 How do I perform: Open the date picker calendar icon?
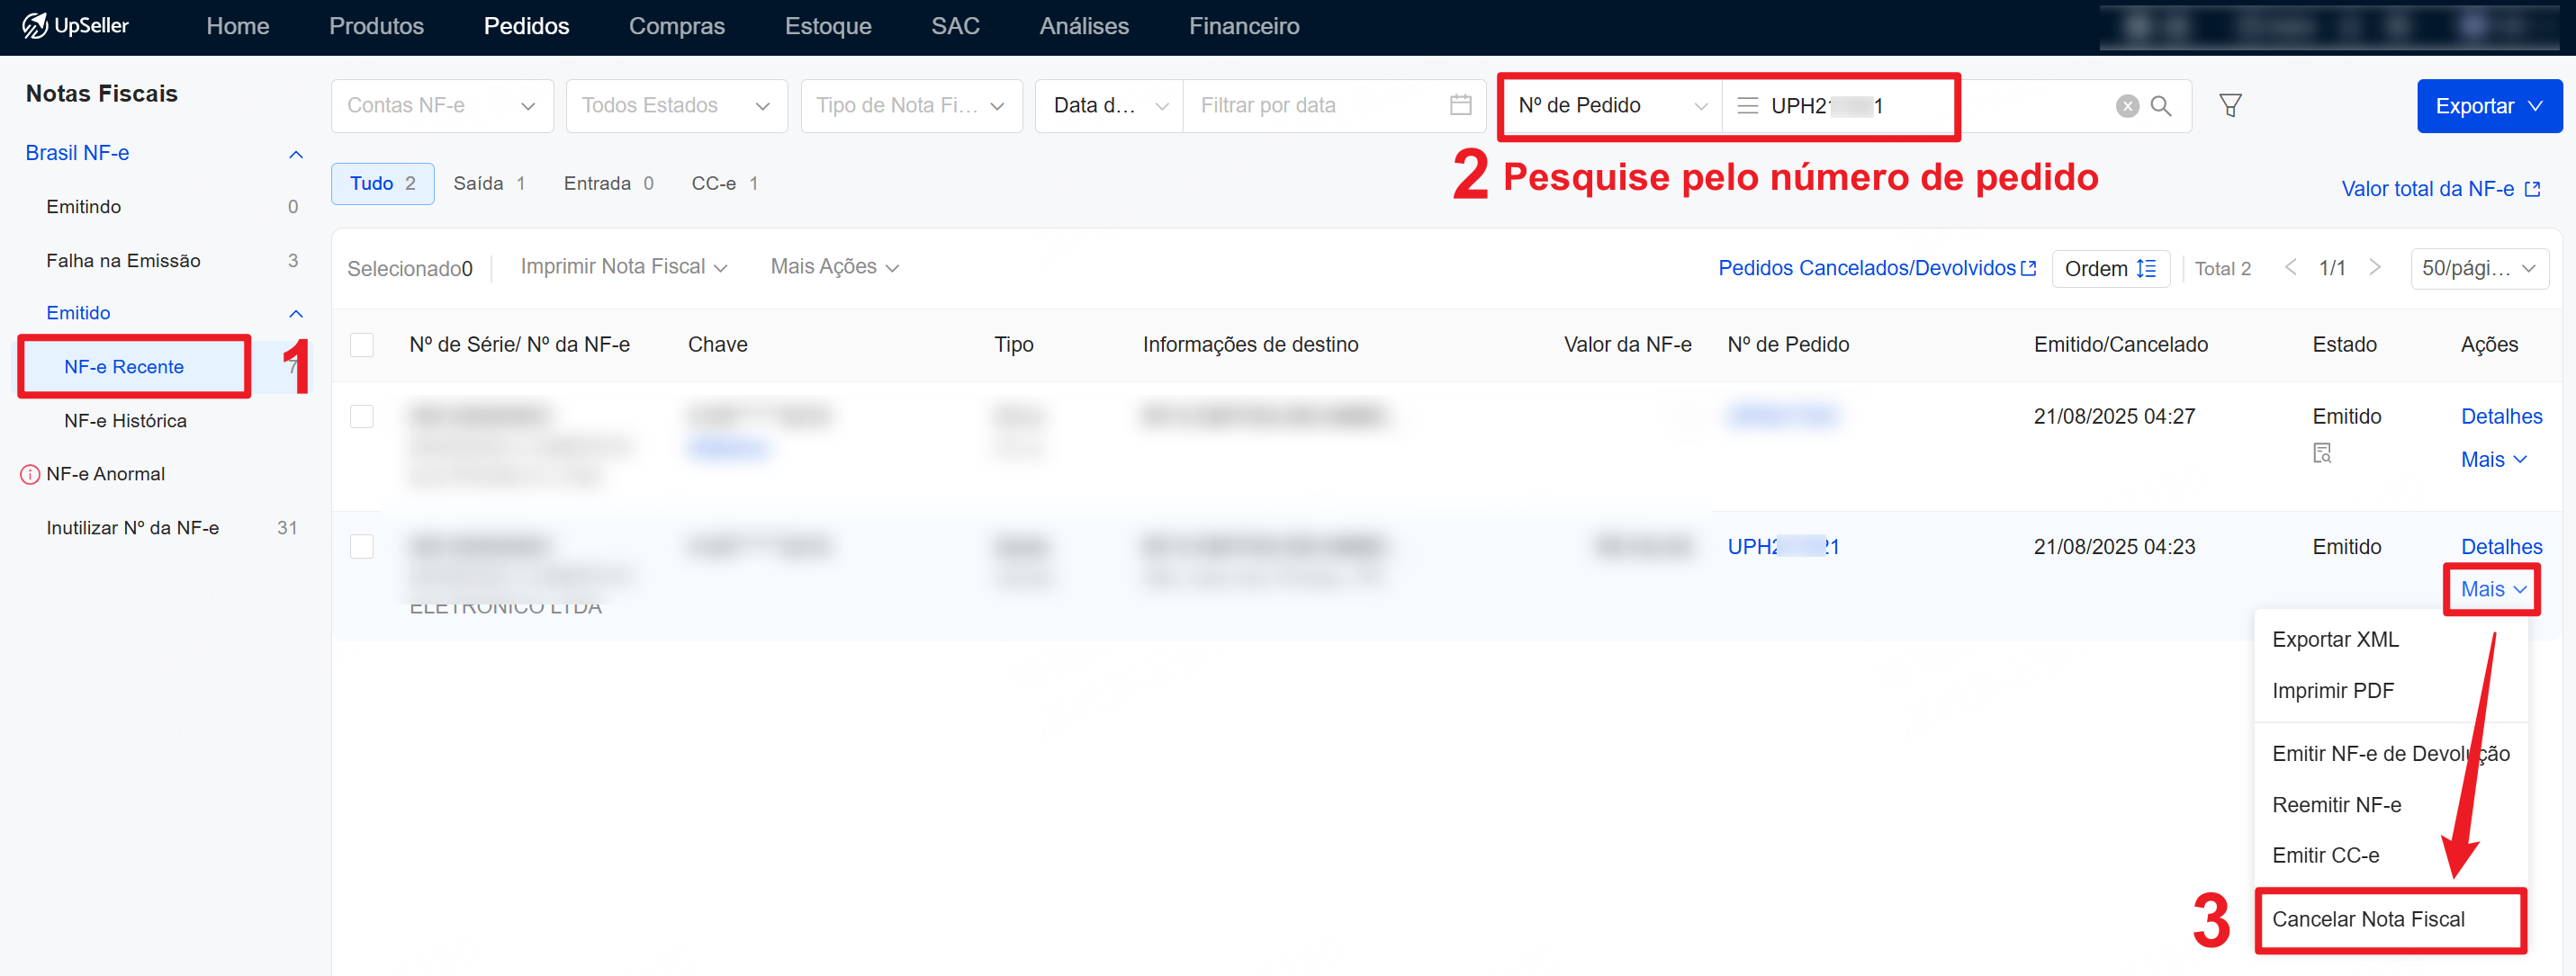(1459, 105)
